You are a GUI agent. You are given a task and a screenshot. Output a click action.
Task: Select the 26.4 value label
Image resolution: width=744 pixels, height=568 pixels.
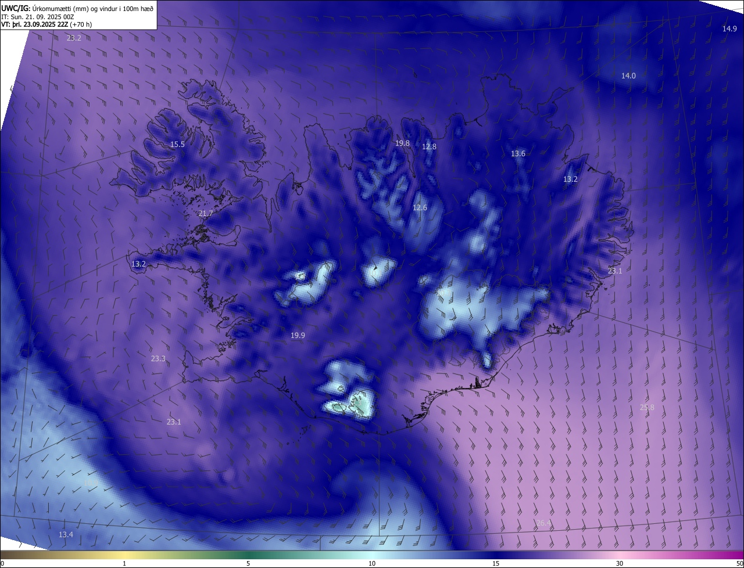(x=543, y=523)
